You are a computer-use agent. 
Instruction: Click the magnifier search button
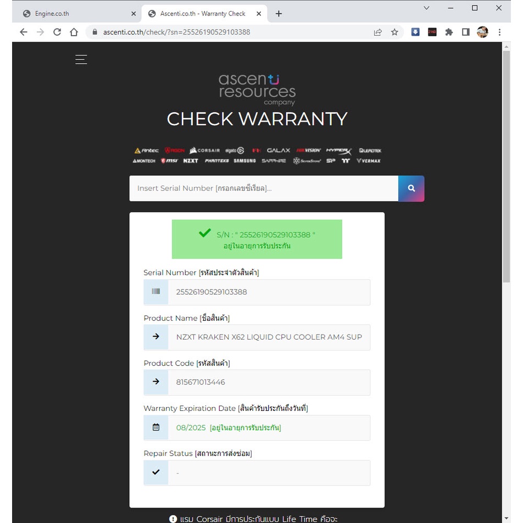point(411,188)
